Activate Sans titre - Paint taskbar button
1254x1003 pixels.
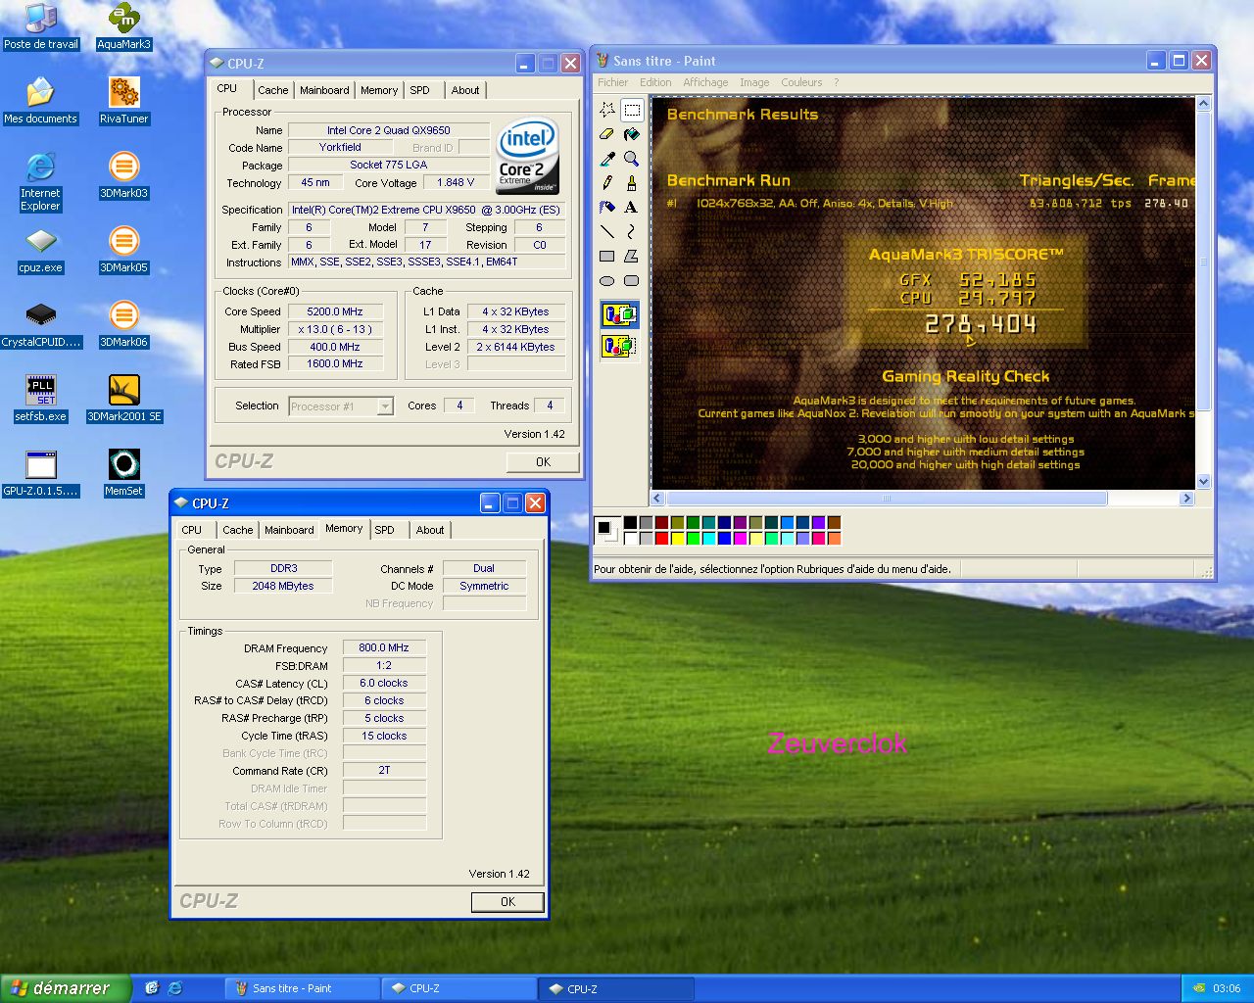click(303, 988)
